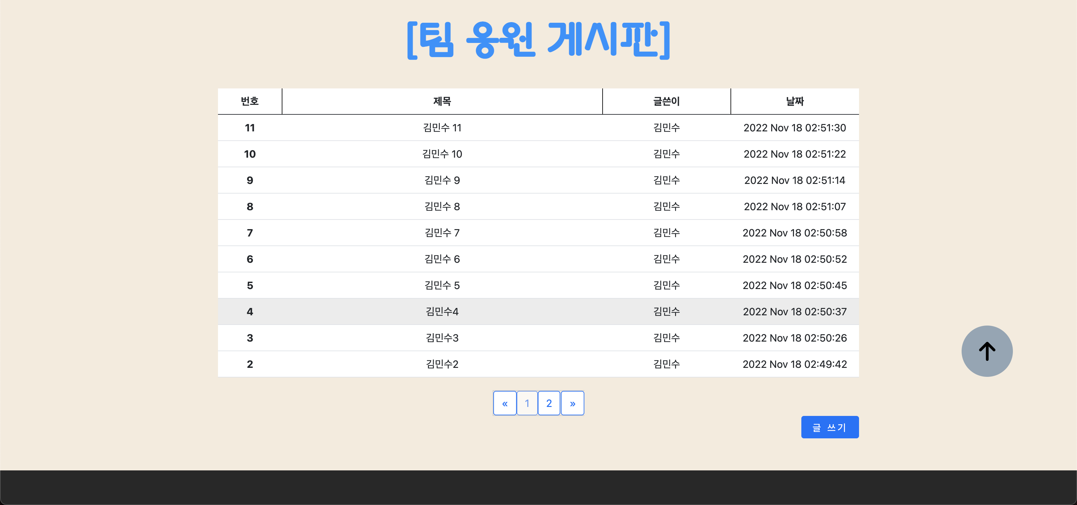Go to previous page with « button

(x=505, y=403)
